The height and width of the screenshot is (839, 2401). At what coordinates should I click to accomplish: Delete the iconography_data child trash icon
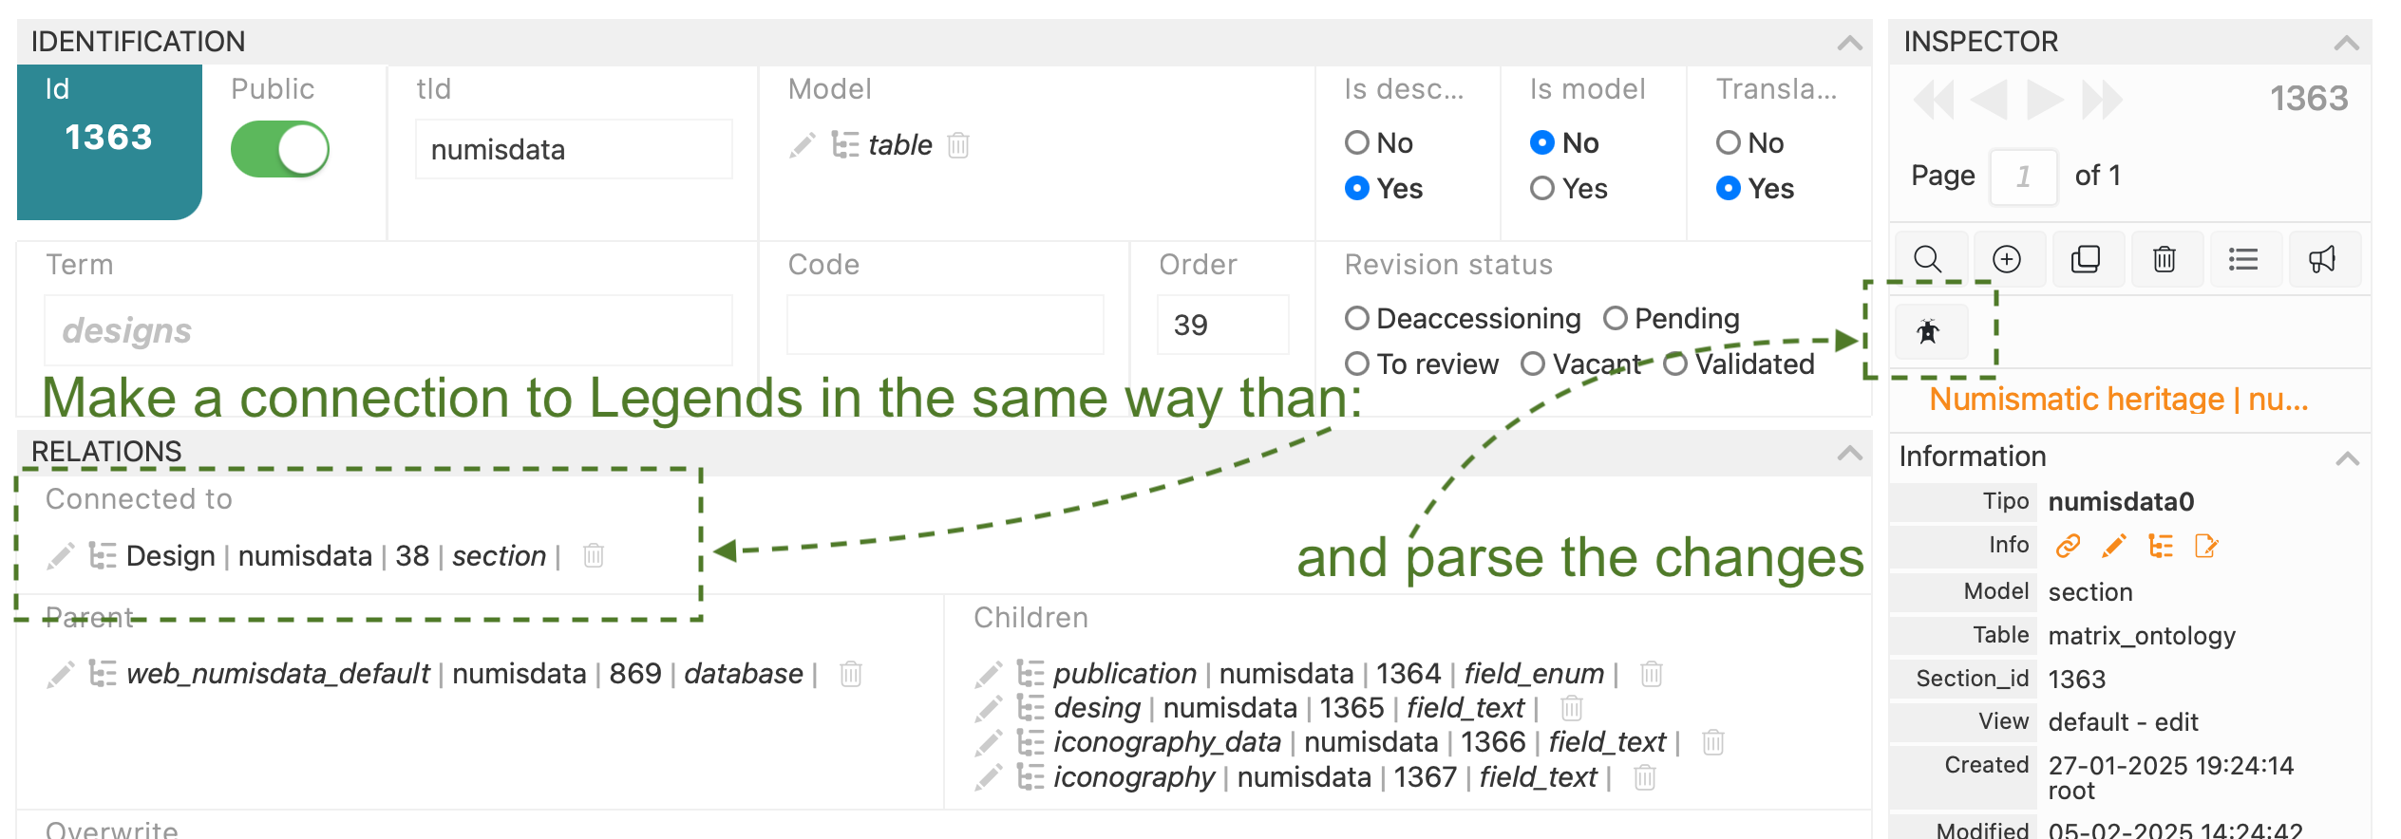(x=1713, y=742)
